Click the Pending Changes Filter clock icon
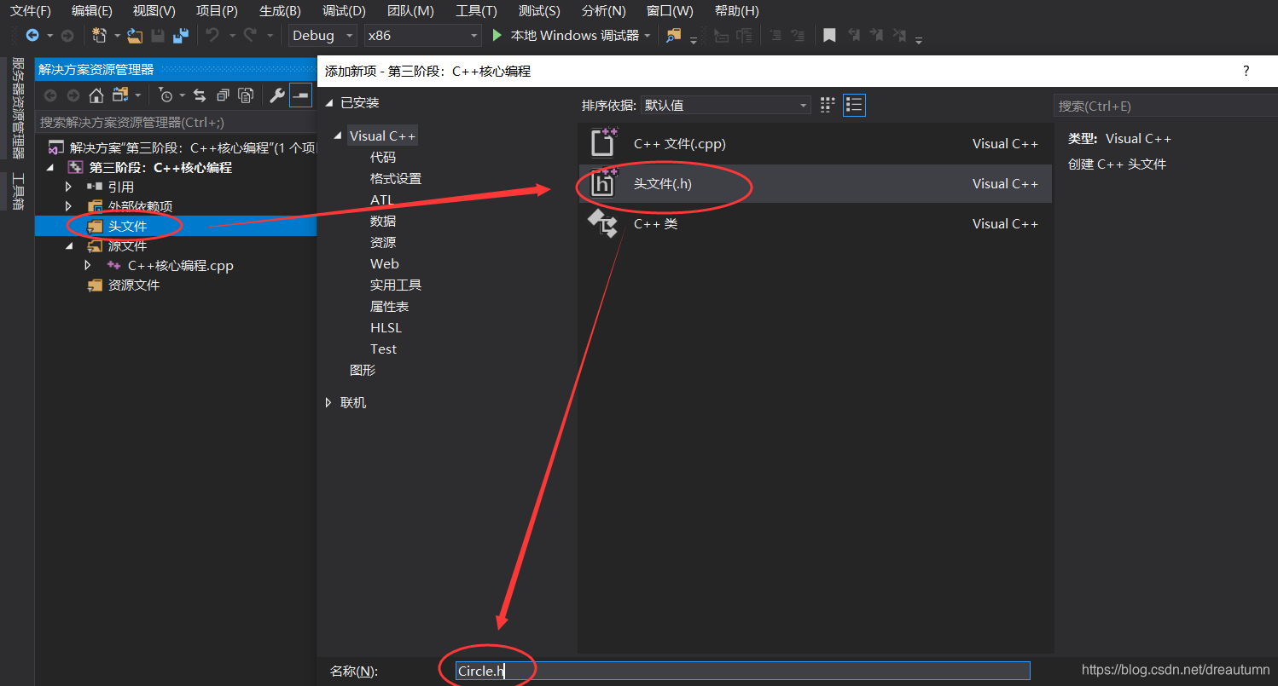Screen dimensions: 1278x686 pyautogui.click(x=166, y=95)
